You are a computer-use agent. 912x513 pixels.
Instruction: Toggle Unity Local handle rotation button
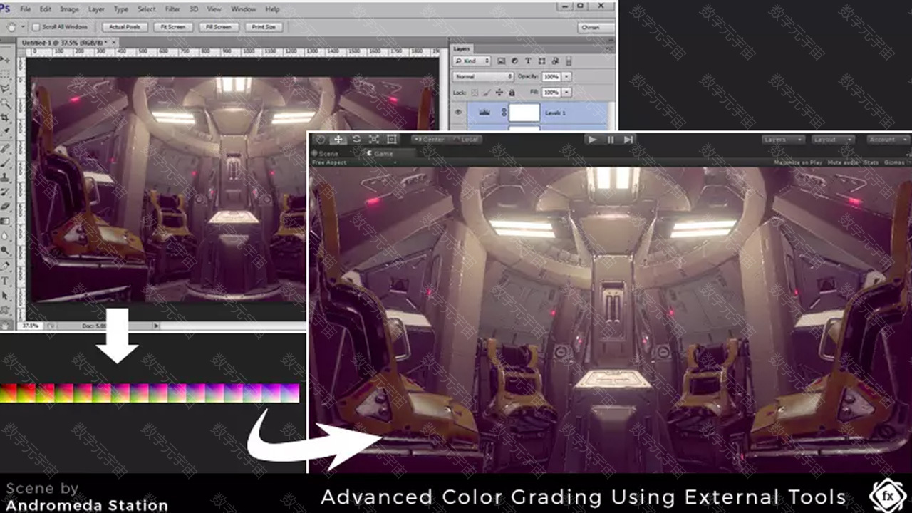(x=468, y=140)
